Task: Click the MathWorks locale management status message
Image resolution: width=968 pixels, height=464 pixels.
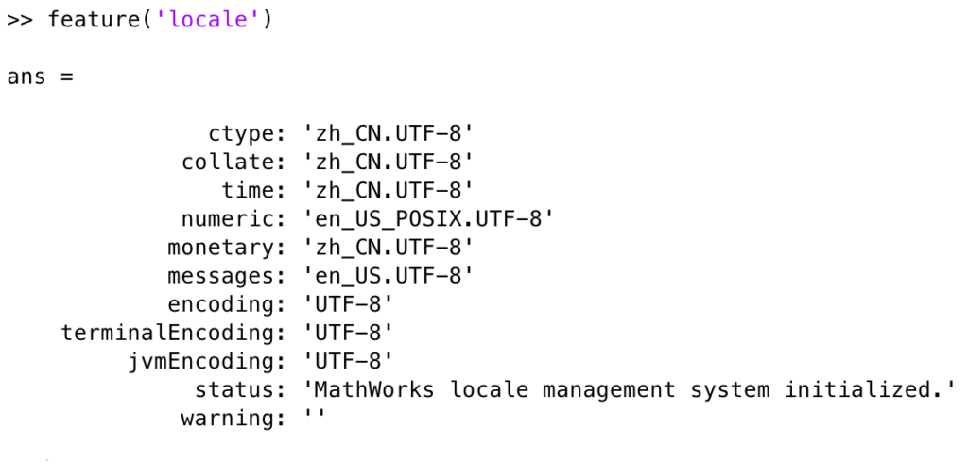Action: click(630, 389)
